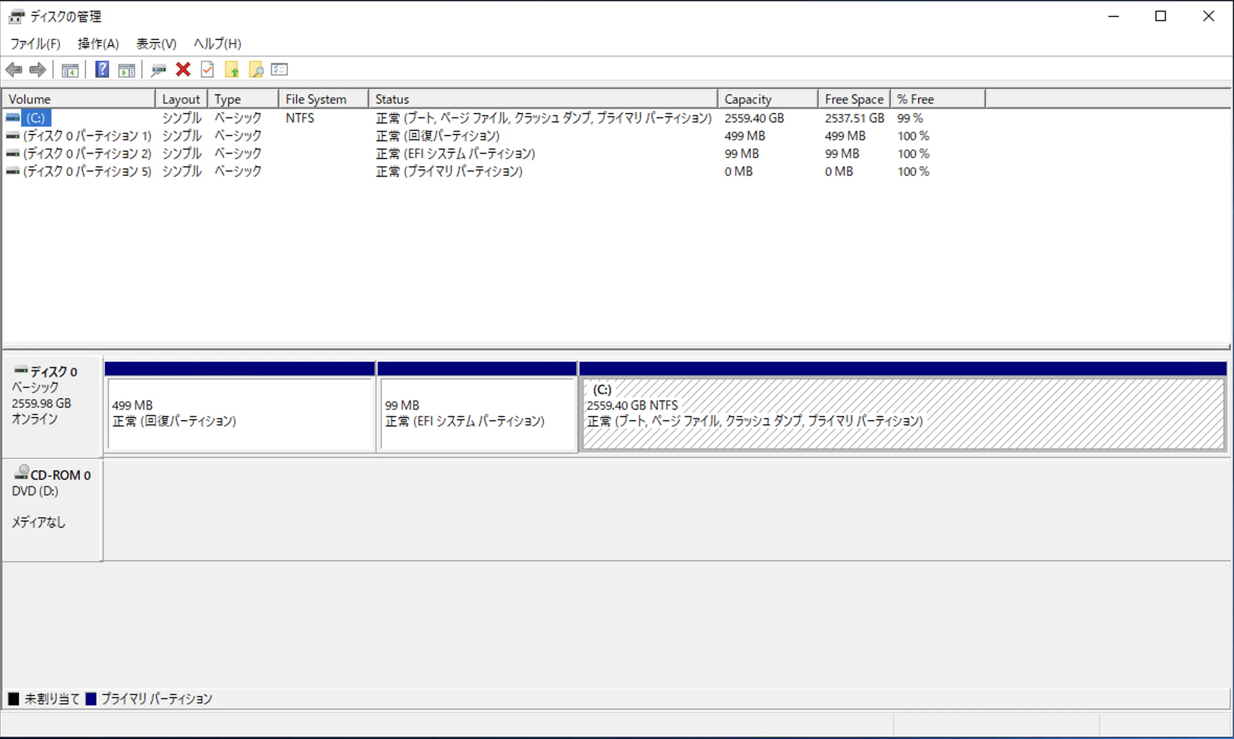Click the CD-ROM 0 DVD (D:) panel
Screen dimensions: 1234x739
click(x=52, y=511)
